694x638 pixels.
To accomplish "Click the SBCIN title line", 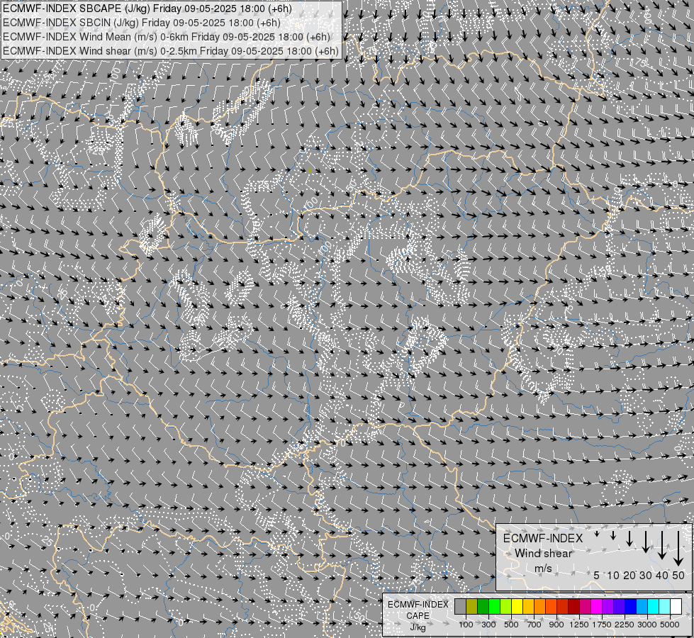I will 142,23.
